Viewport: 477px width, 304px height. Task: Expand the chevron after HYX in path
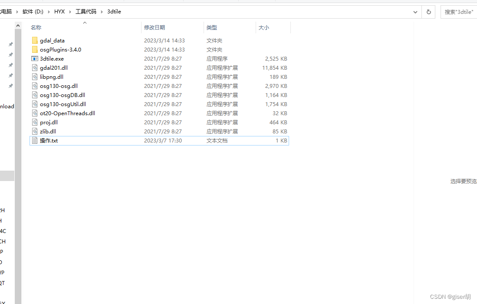pos(70,12)
